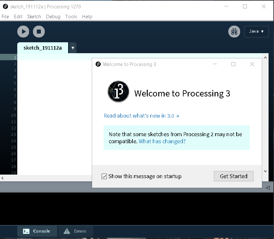Viewport: 274px width, 239px height.
Task: Click the warning icon on the Errors tab
Action: [x=66, y=231]
